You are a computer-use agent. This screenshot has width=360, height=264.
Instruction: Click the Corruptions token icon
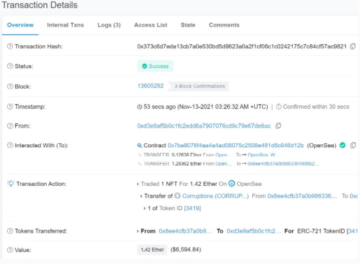(x=177, y=196)
